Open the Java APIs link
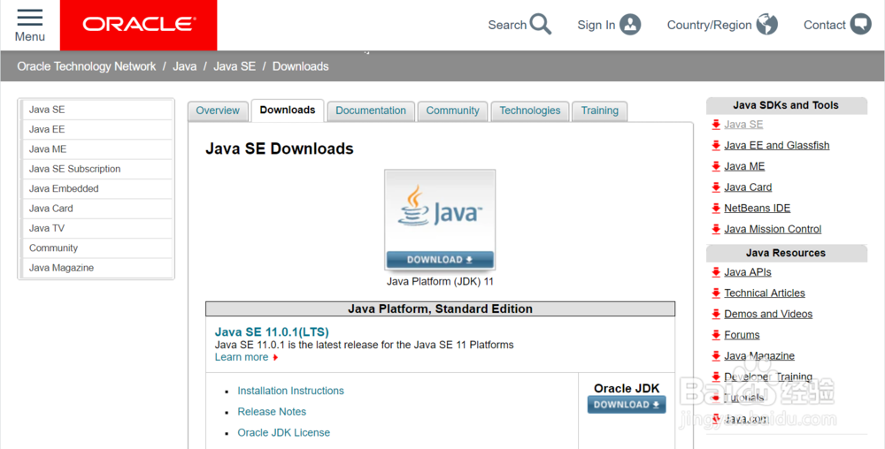885x449 pixels. pyautogui.click(x=748, y=272)
